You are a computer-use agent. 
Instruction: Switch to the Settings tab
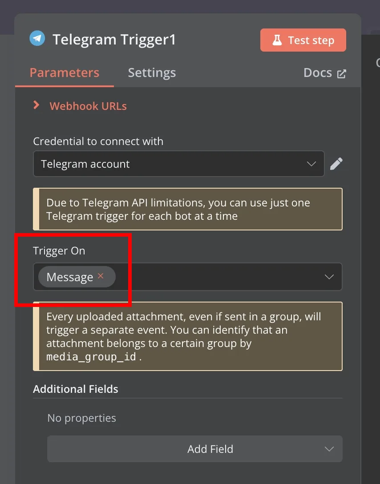pyautogui.click(x=152, y=73)
